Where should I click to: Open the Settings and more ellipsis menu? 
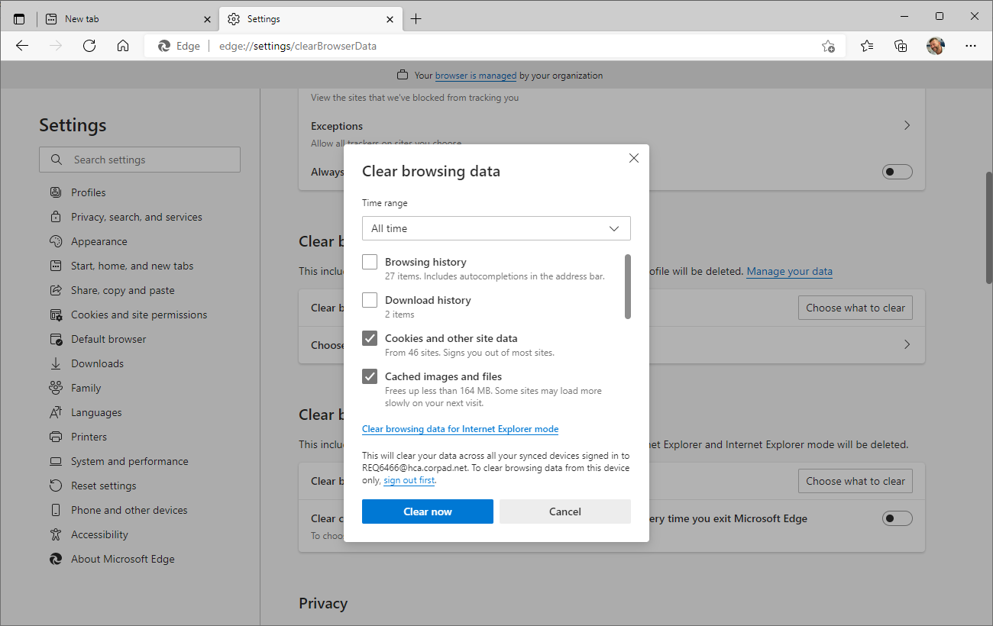[x=971, y=46]
